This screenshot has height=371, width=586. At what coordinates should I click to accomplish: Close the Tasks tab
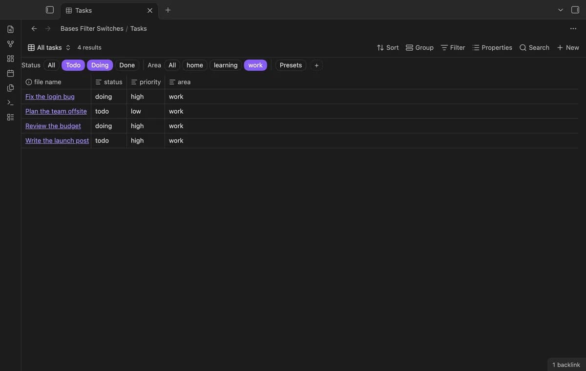[x=150, y=10]
